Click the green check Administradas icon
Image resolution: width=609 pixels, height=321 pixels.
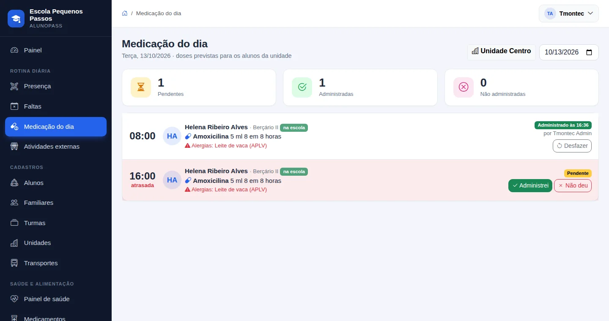tap(302, 87)
